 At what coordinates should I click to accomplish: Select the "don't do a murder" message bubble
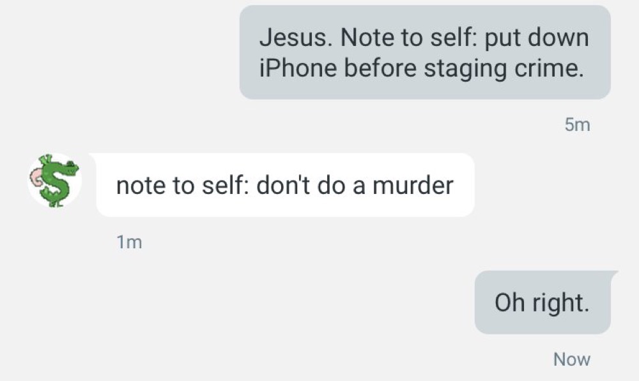point(285,185)
